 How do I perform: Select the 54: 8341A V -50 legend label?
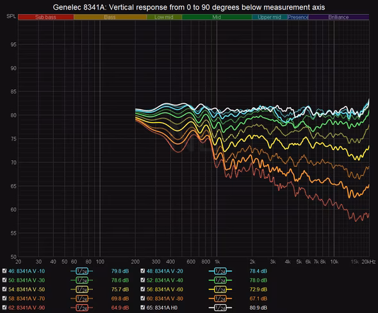coord(26,289)
